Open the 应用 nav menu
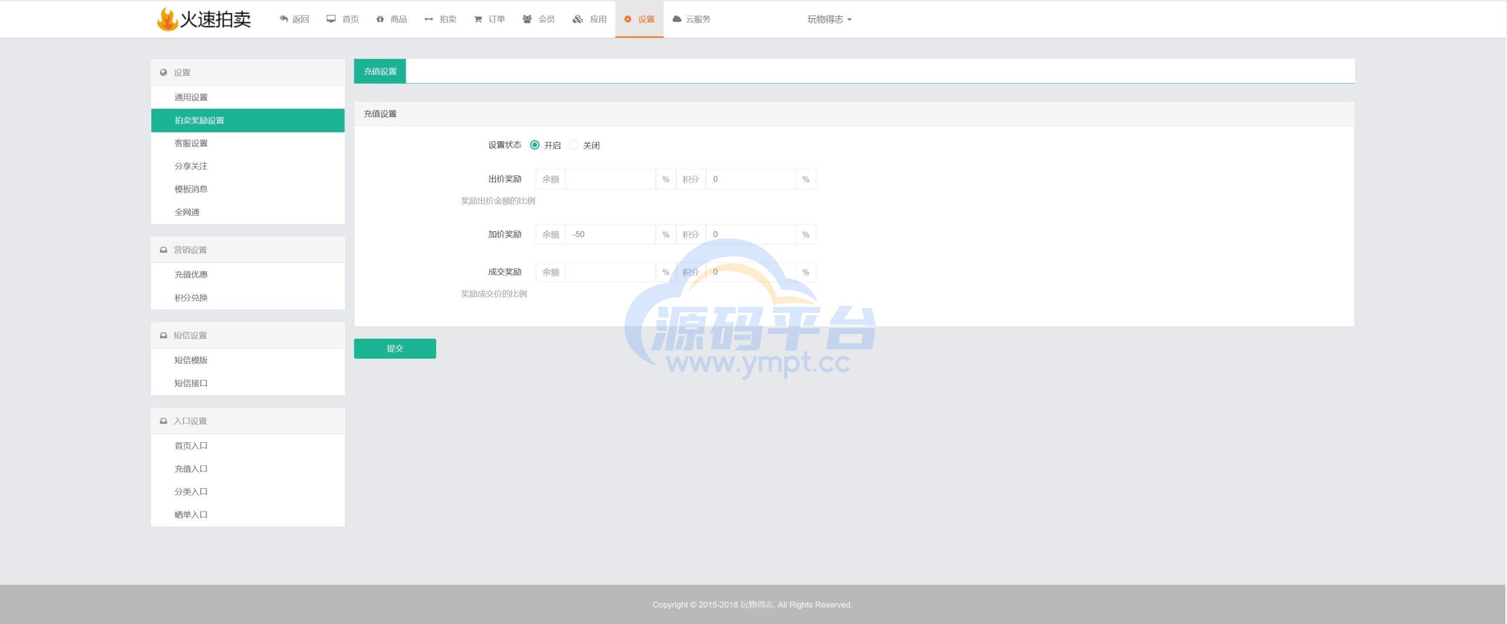The width and height of the screenshot is (1507, 624). [590, 19]
